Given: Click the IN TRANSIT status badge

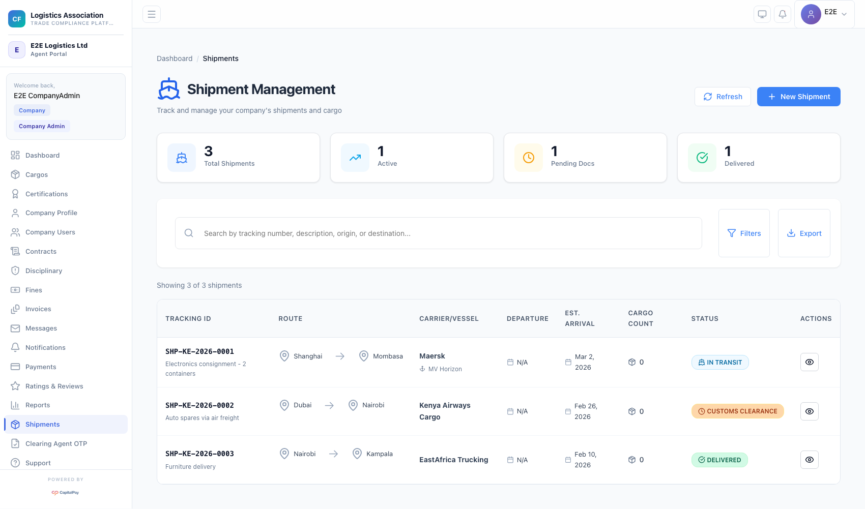Looking at the screenshot, I should pos(720,362).
